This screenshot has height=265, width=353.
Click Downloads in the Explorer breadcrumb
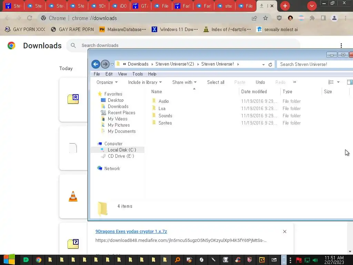(x=138, y=64)
